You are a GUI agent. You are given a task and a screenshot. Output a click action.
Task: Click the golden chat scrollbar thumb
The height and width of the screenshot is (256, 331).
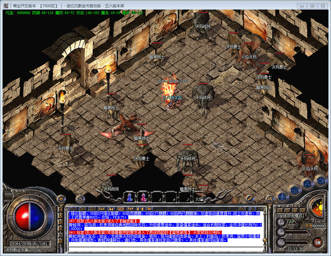coord(264,239)
